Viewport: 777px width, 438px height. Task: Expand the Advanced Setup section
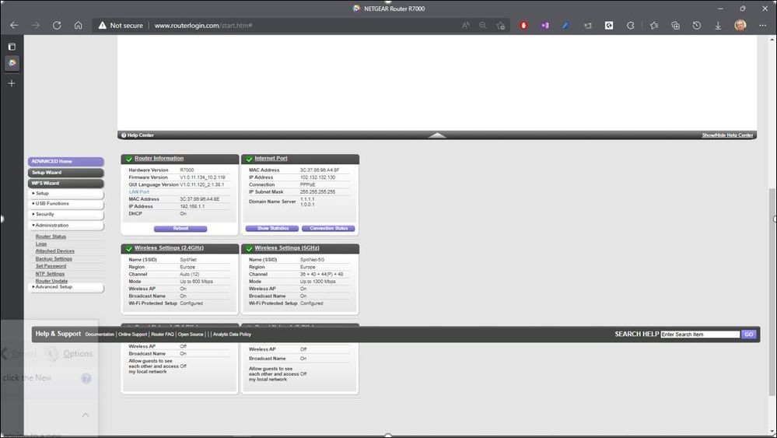tap(66, 287)
